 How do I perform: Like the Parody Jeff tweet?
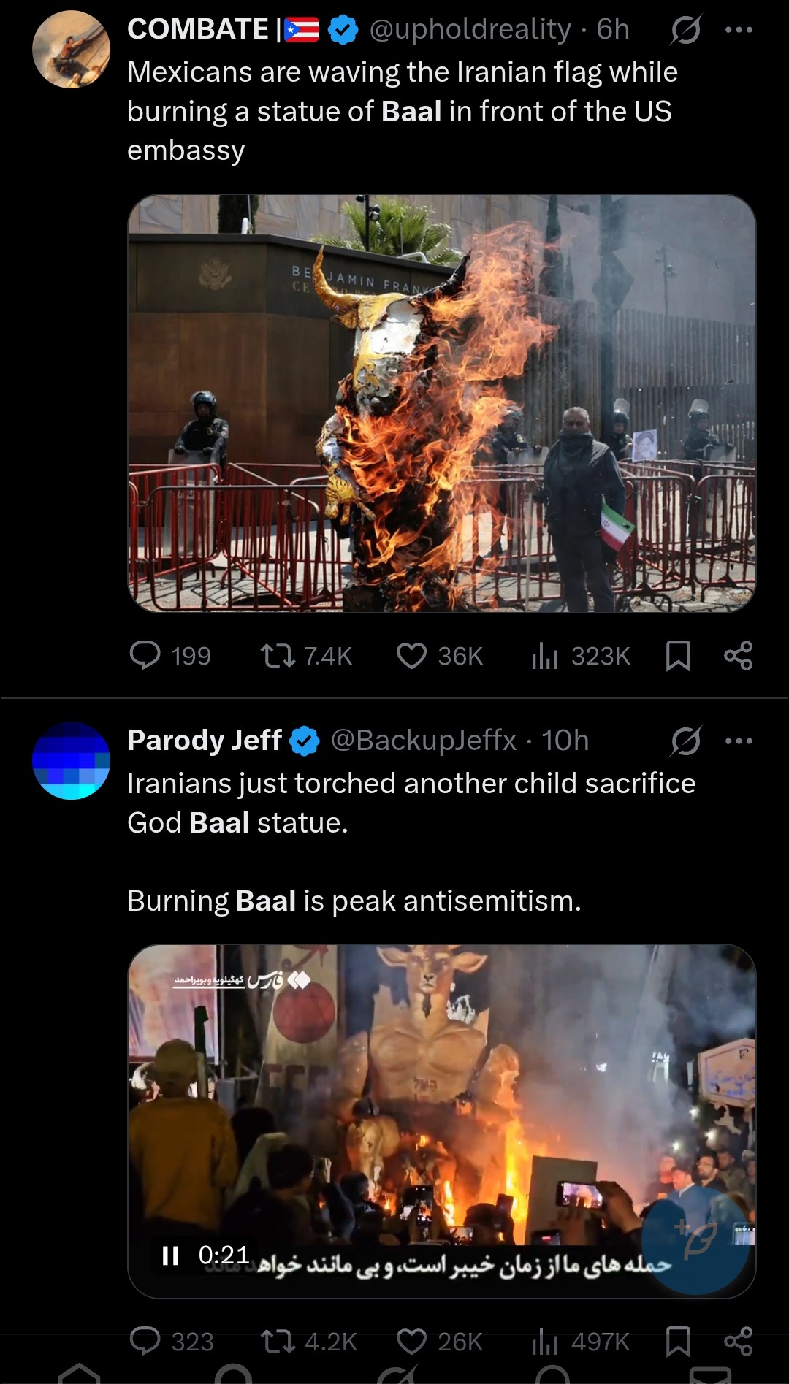point(439,1342)
